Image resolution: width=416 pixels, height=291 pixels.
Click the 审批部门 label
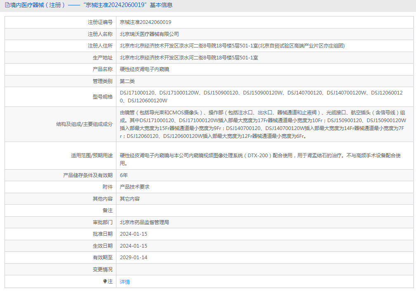tap(102, 222)
